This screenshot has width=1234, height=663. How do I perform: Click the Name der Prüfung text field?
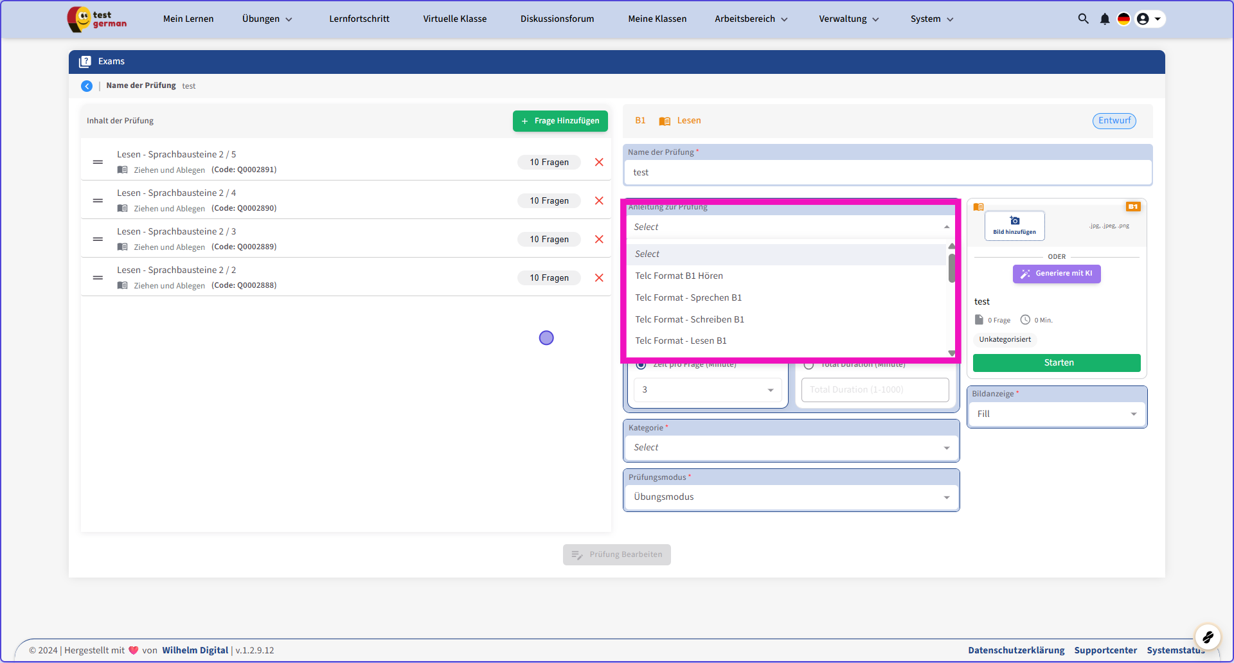(887, 172)
